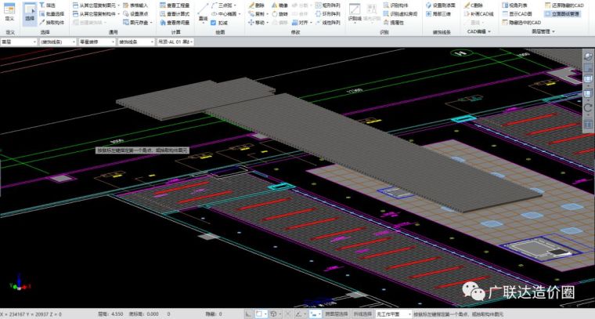Toggle 立面图纸管理 highlighted option
Screen dimensions: 595x319
(x=565, y=14)
